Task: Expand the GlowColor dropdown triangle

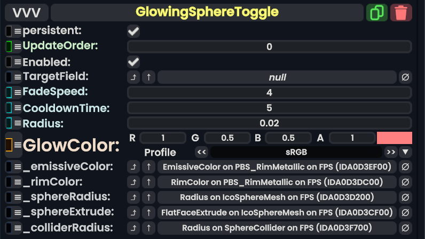Action: pyautogui.click(x=406, y=152)
